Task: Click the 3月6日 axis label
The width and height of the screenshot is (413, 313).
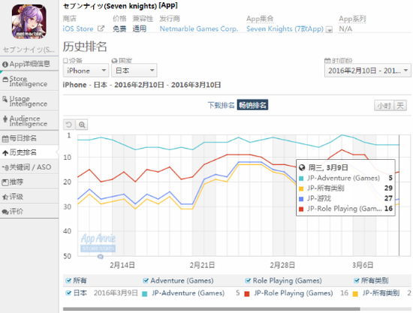Action: (363, 265)
